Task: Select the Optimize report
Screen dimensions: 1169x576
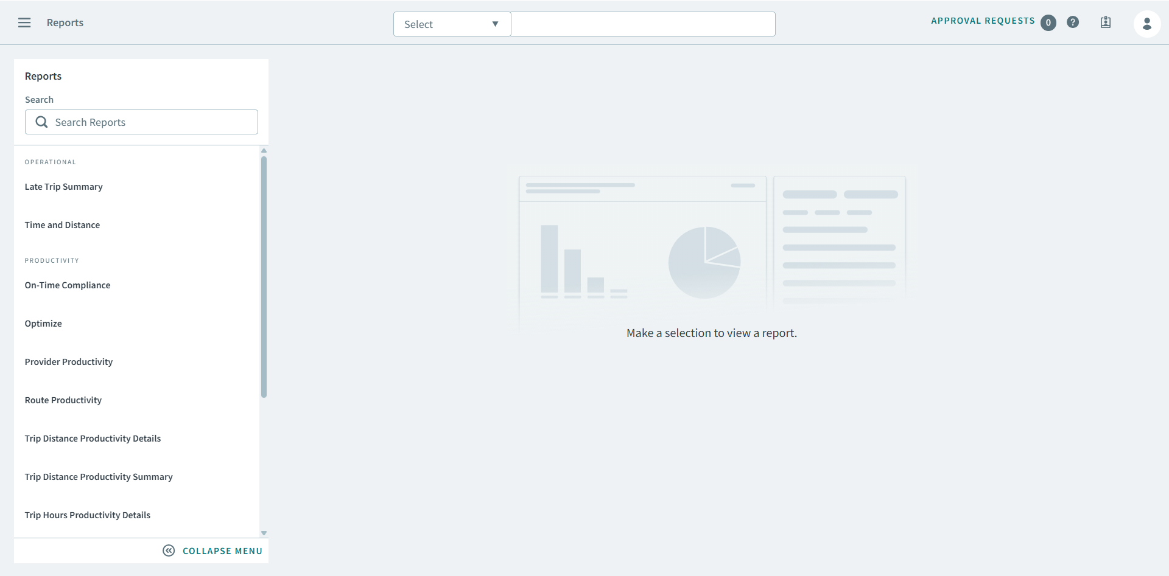Action: coord(43,323)
